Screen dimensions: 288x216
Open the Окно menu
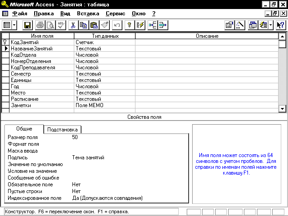click(139, 13)
